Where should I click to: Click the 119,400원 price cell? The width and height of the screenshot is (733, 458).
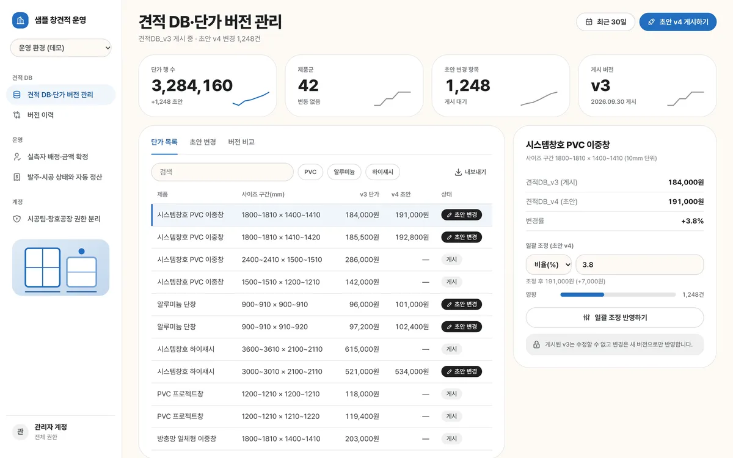click(x=362, y=416)
